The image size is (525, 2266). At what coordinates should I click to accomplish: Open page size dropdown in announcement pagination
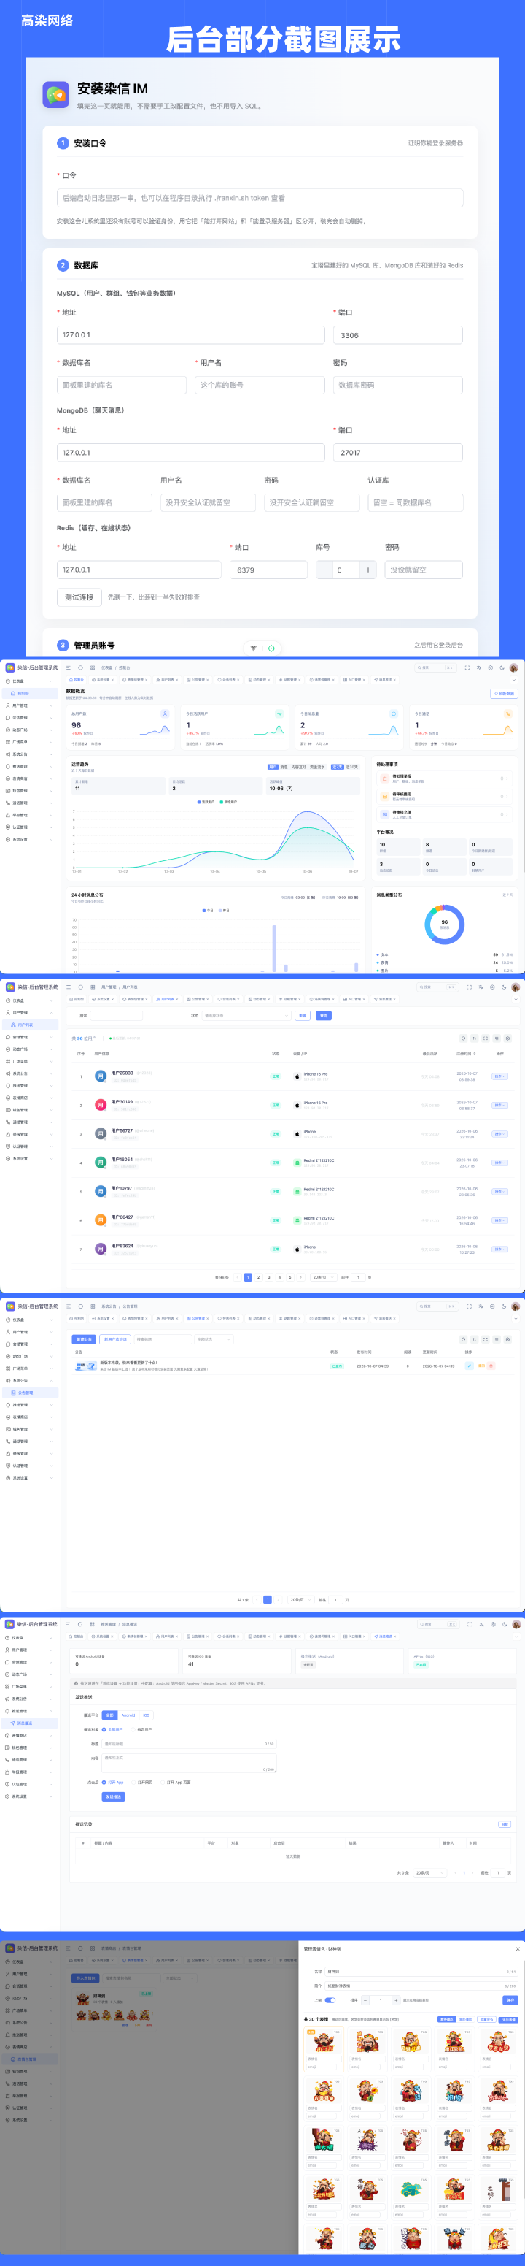pos(300,1600)
